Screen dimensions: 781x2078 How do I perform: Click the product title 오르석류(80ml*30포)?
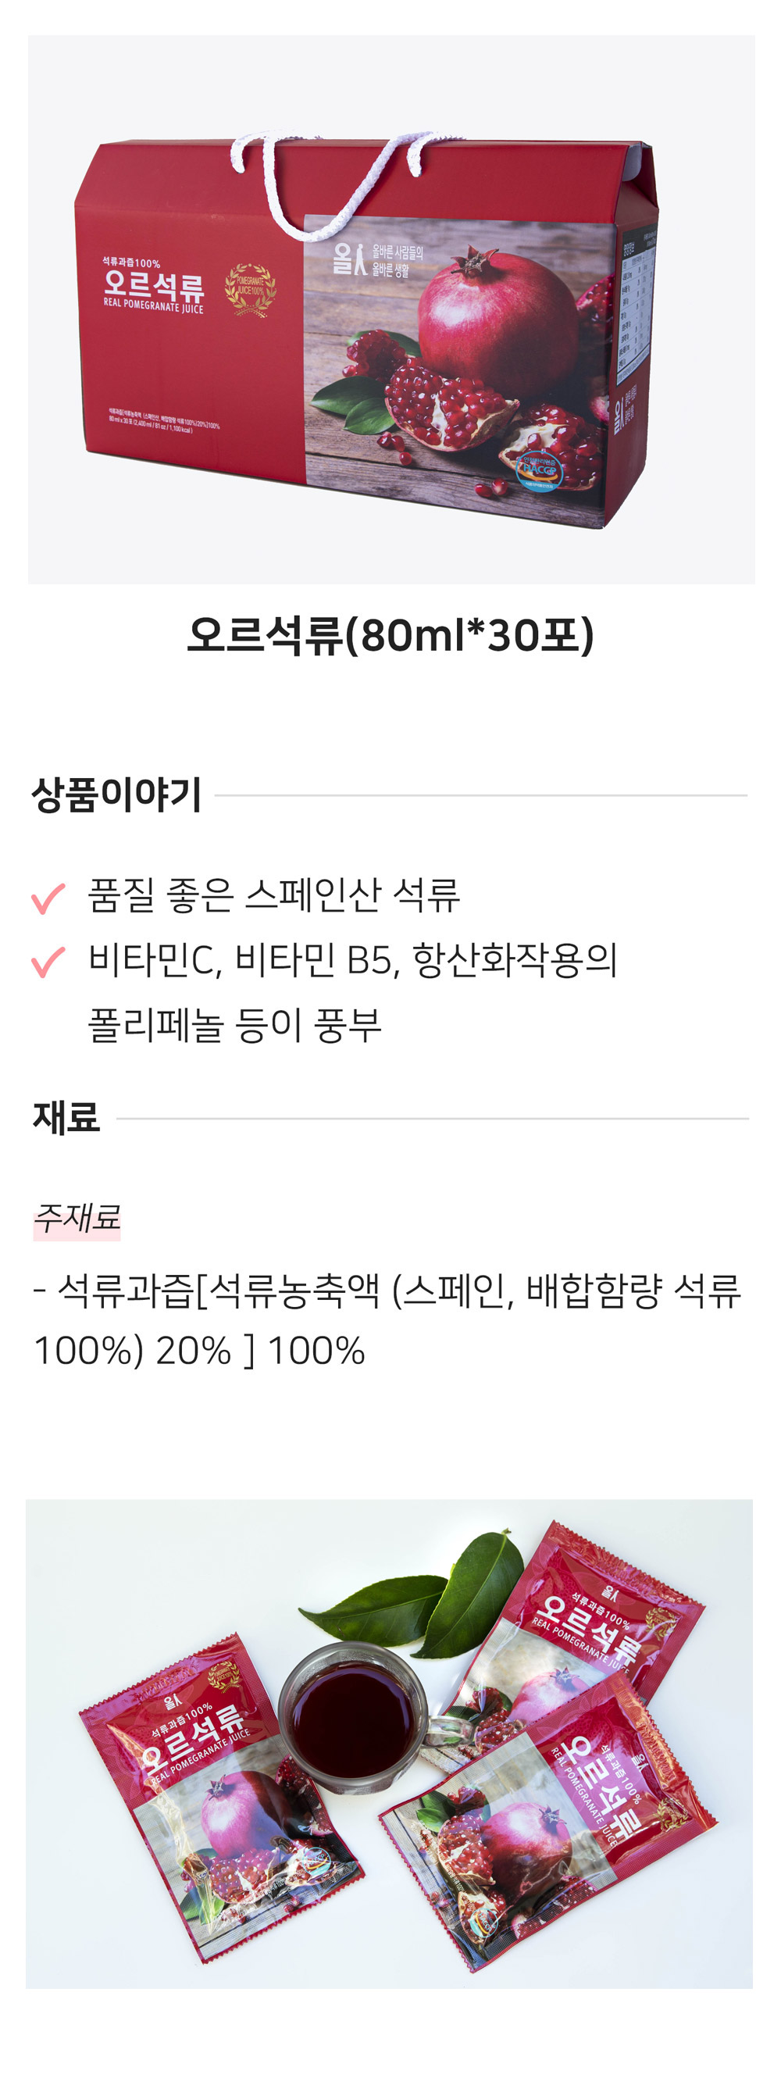tap(390, 635)
